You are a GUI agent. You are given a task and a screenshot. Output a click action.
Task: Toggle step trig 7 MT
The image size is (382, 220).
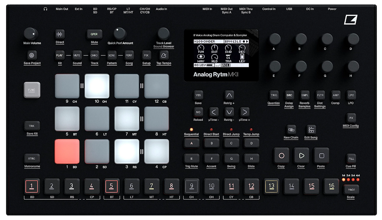(x=151, y=186)
